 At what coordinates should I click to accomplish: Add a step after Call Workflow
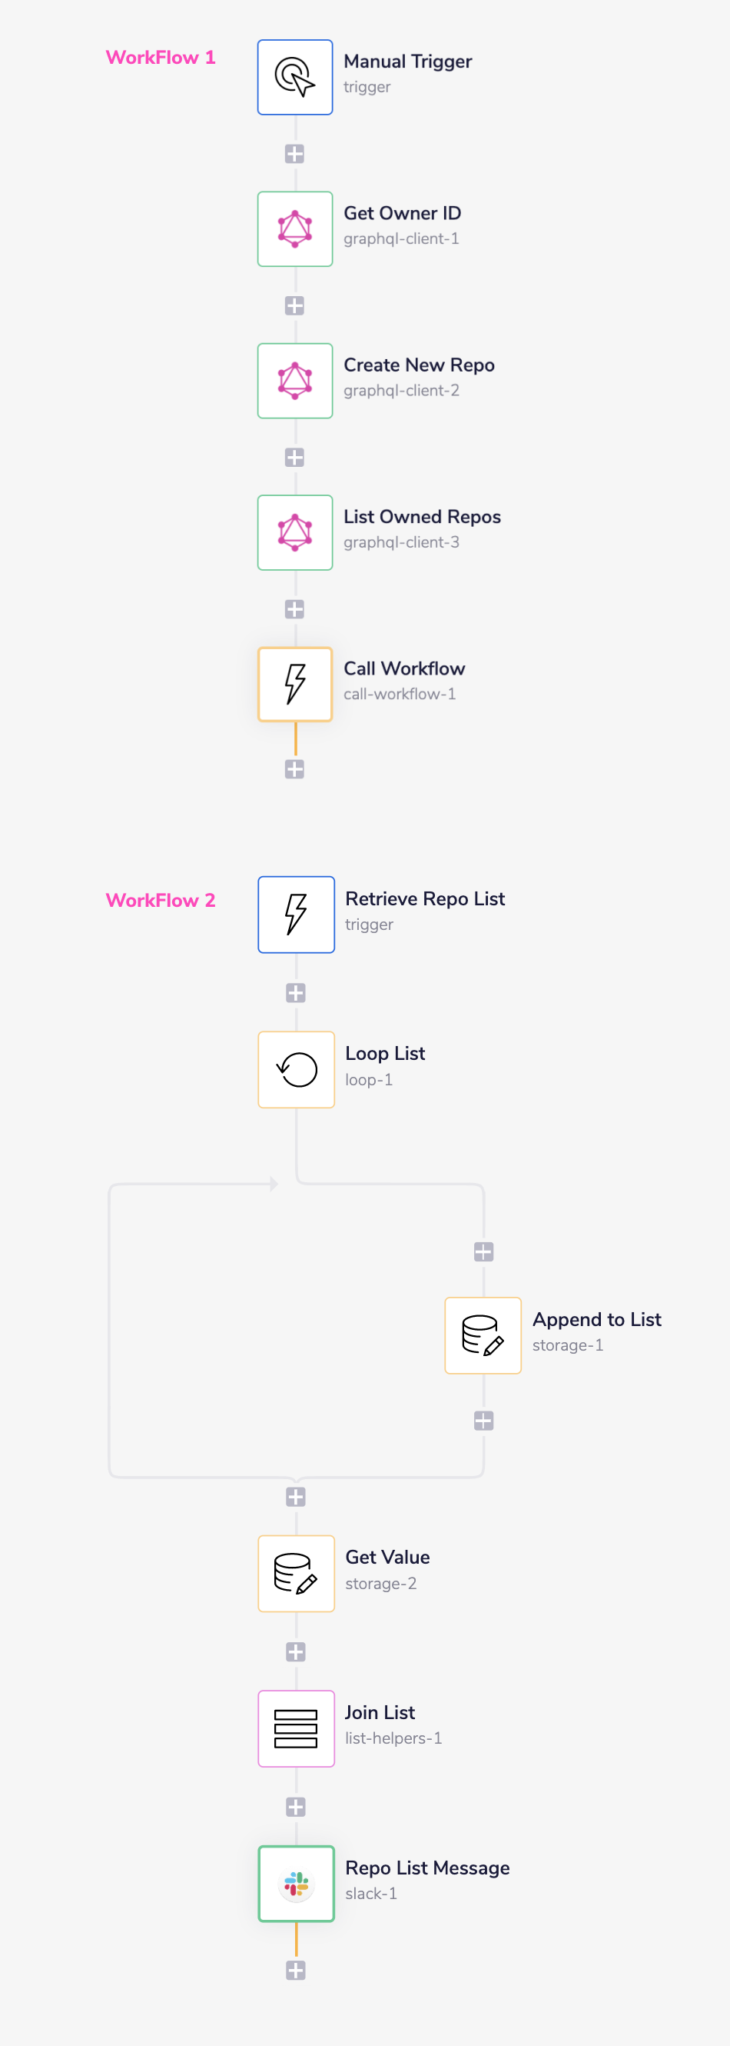point(294,768)
